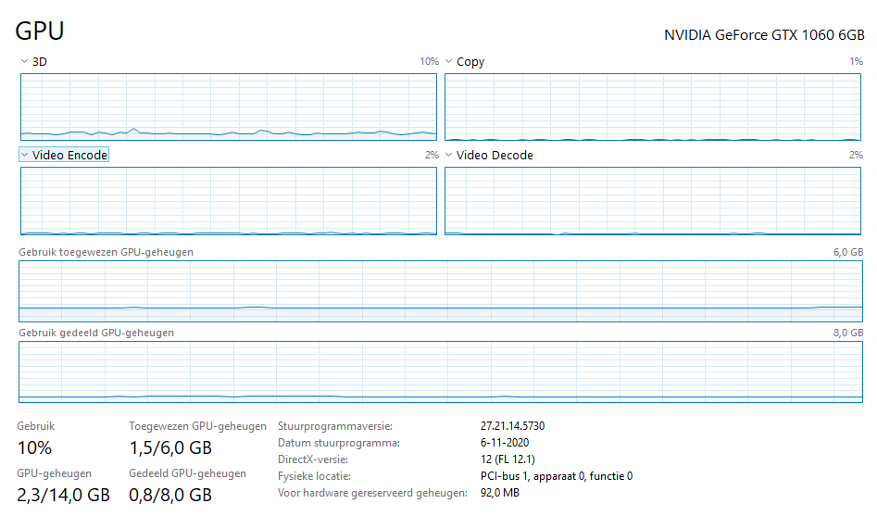Viewport: 877px width, 516px height.
Task: Open the 3D engine dropdown chevron
Action: click(x=24, y=61)
